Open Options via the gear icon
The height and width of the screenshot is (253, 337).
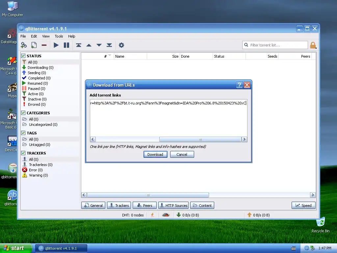[x=121, y=45]
